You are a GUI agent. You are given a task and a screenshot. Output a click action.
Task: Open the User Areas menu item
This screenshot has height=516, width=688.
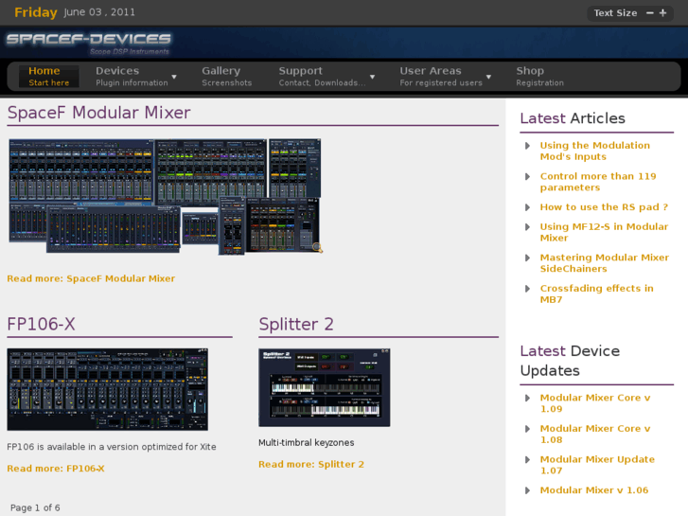[441, 77]
